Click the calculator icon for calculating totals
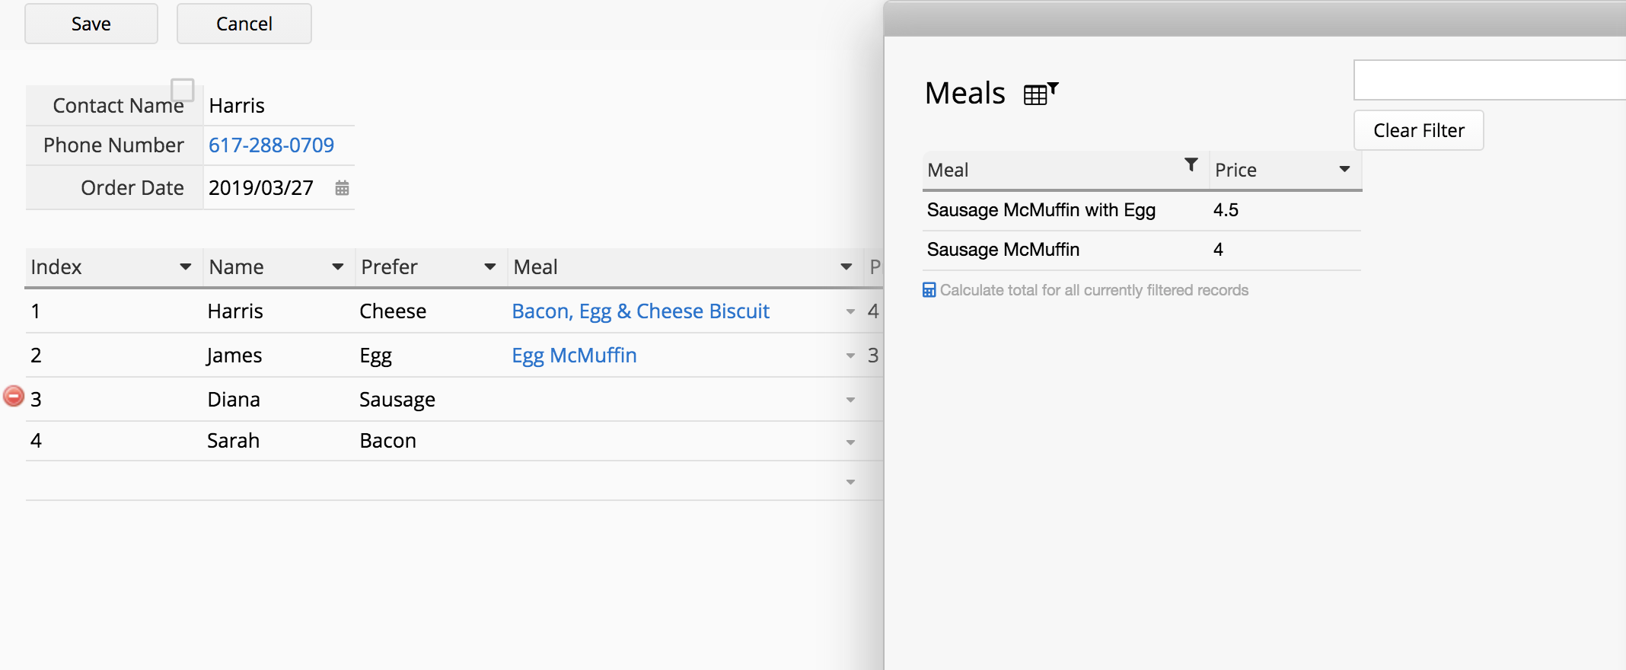The width and height of the screenshot is (1626, 670). pyautogui.click(x=929, y=290)
